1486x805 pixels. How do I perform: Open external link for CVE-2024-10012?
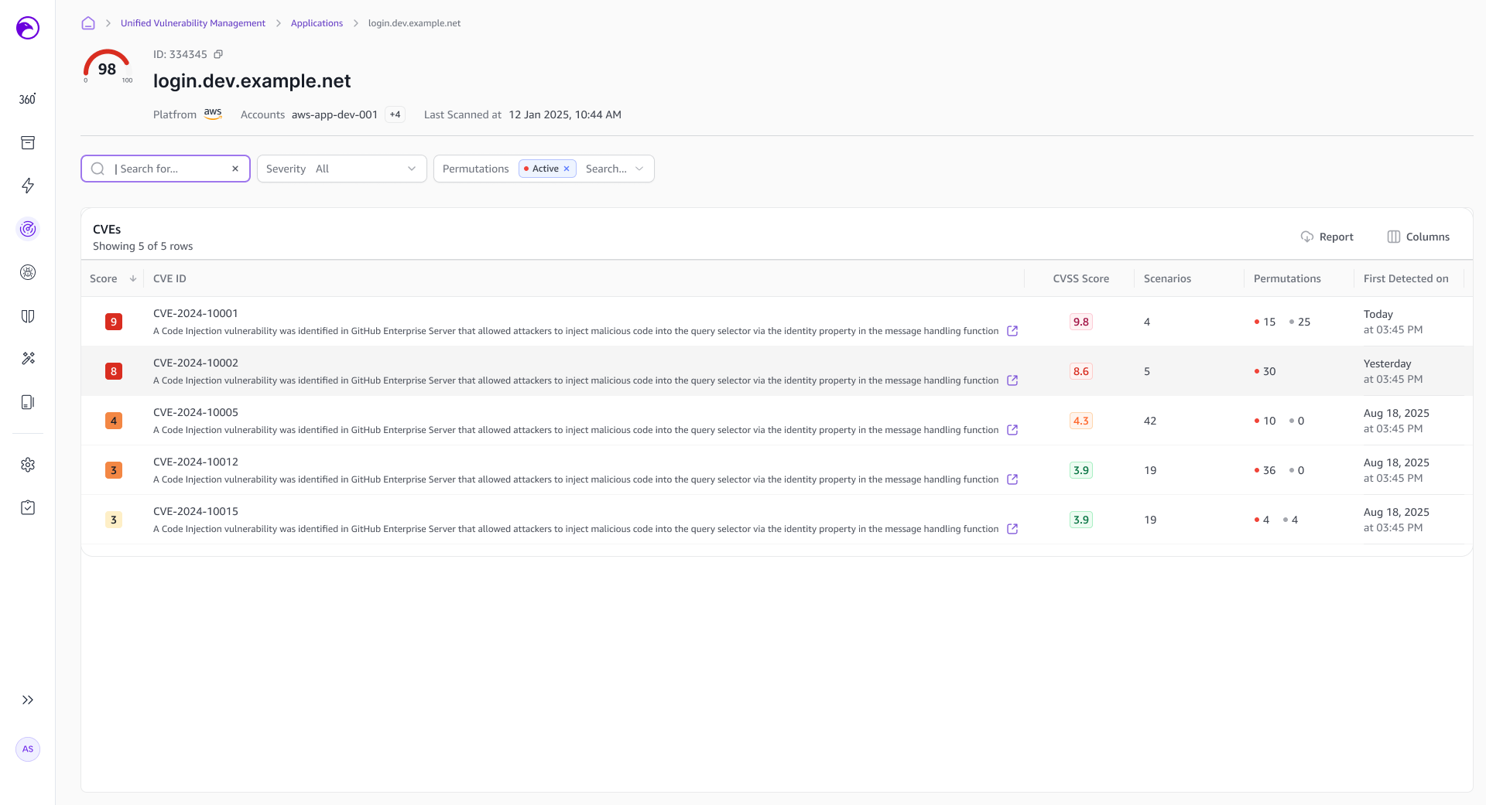pos(1012,479)
